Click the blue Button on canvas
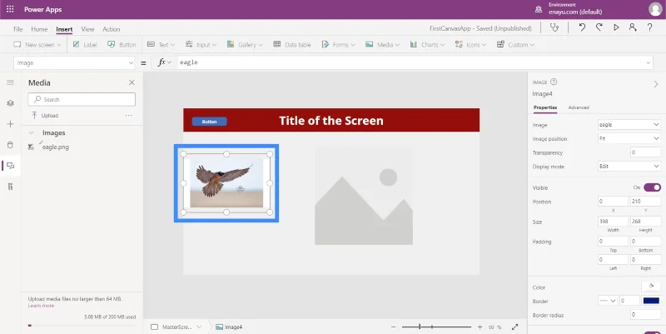The image size is (666, 334). 210,122
